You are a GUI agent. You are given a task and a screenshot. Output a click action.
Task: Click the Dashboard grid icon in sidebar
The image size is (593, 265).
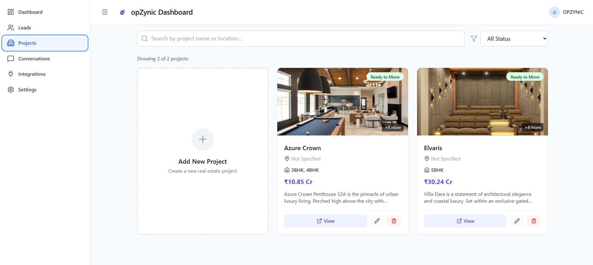click(11, 12)
